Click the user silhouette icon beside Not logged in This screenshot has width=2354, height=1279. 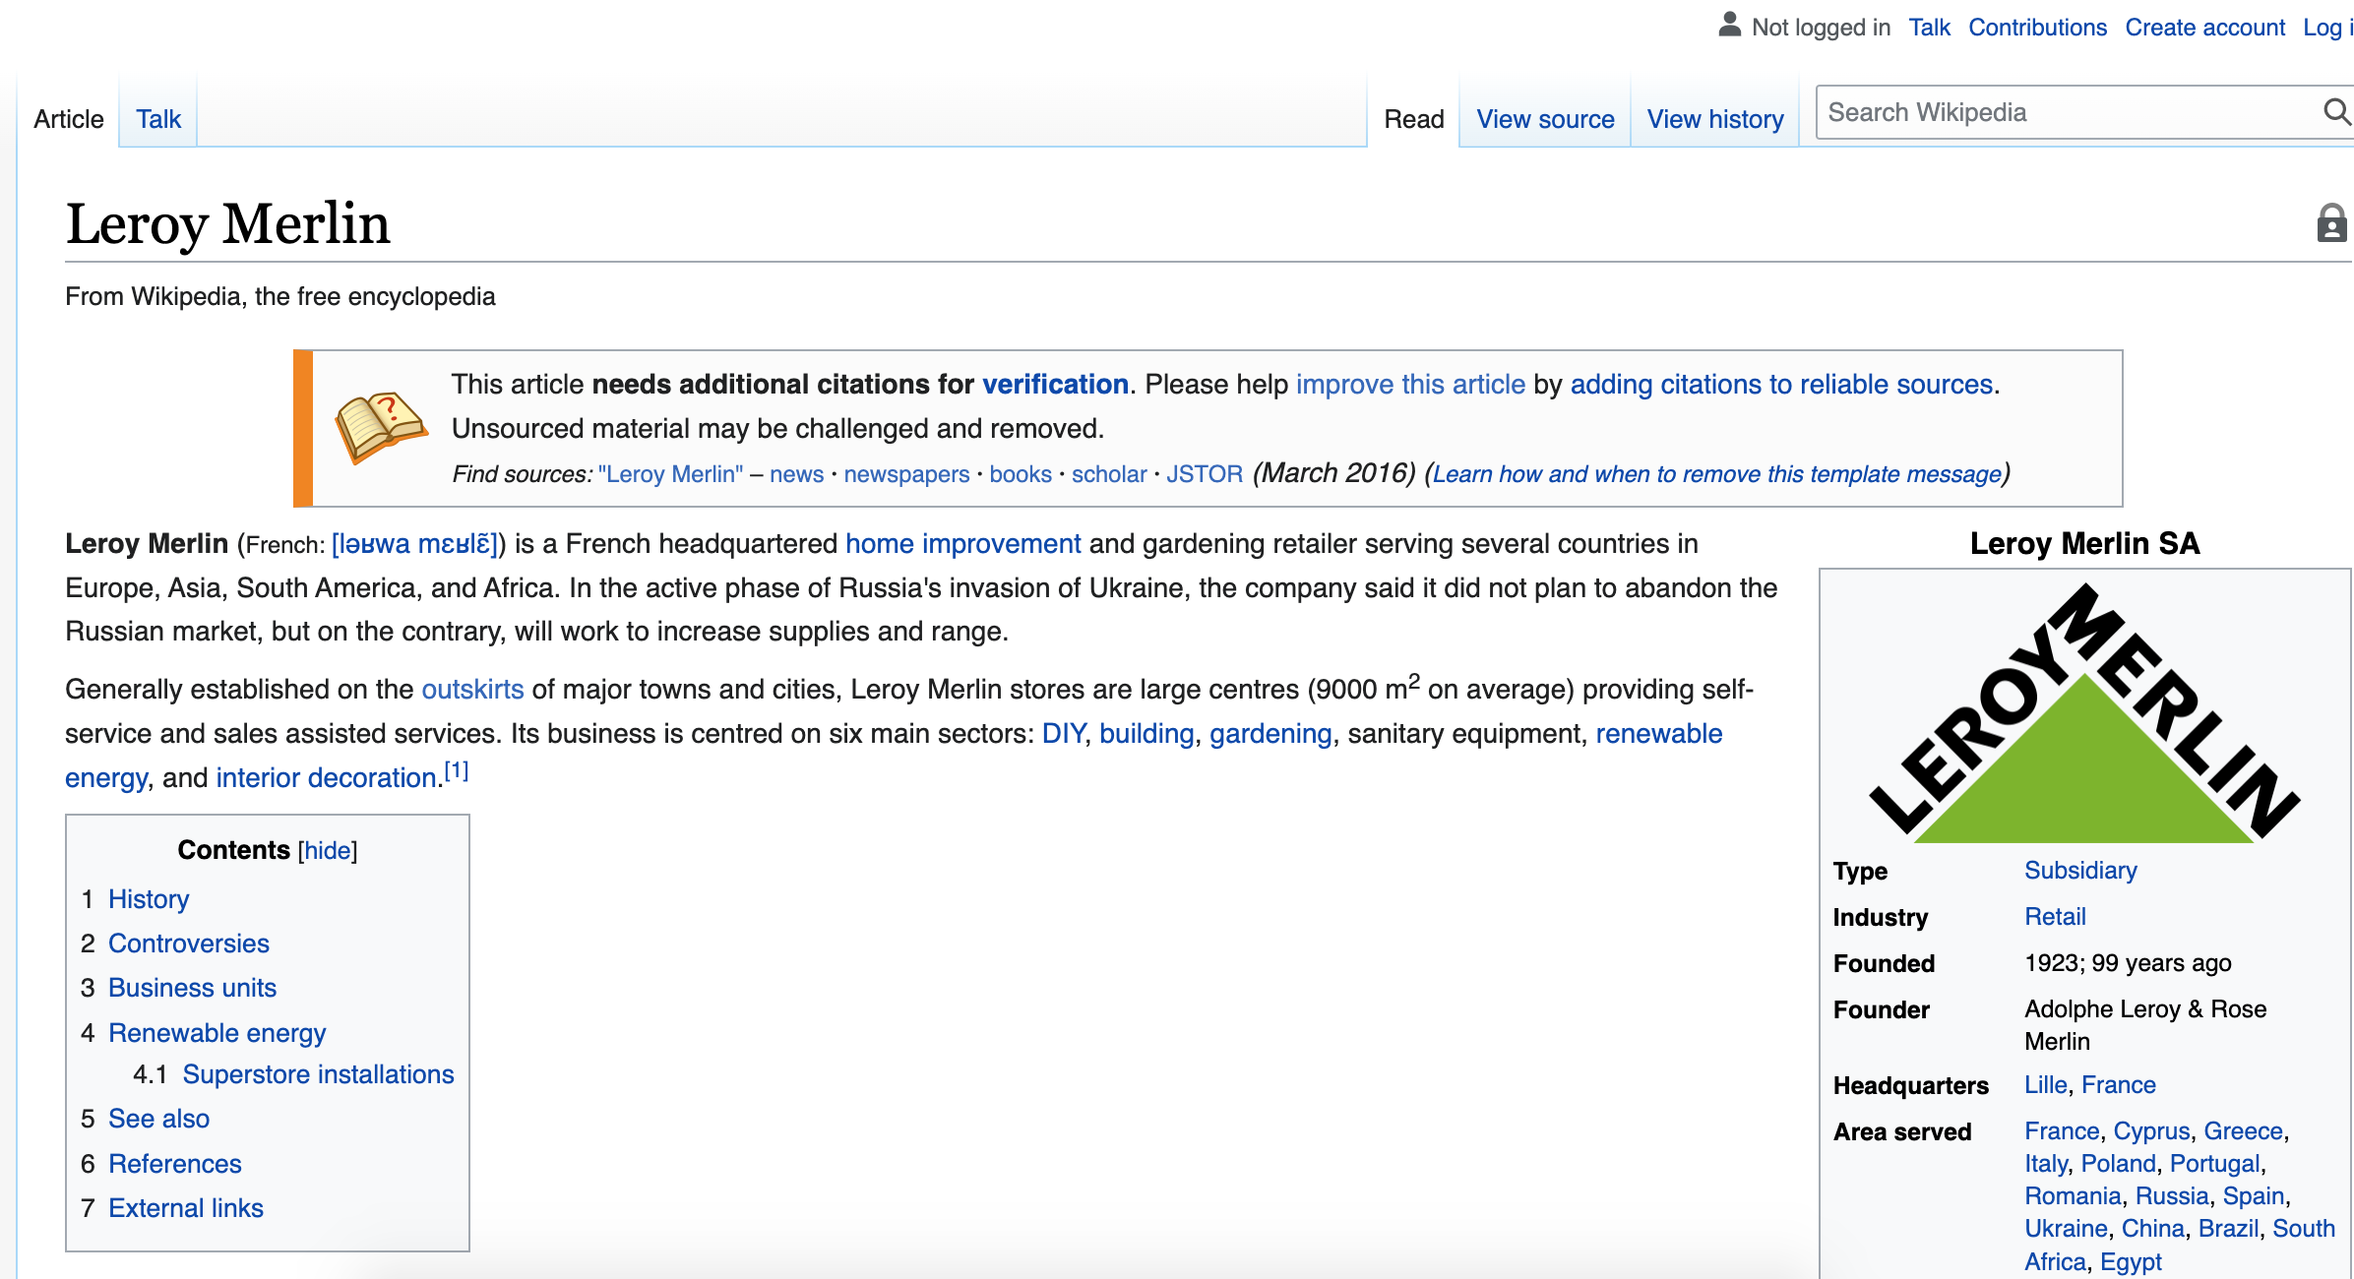pyautogui.click(x=1729, y=25)
